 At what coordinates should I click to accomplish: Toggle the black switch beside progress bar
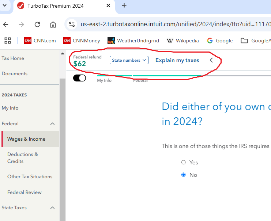click(x=79, y=78)
